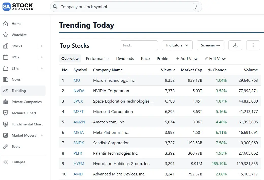Viewport: 264px width, 180px height.
Task: Click the Find filter field
Action: click(139, 45)
